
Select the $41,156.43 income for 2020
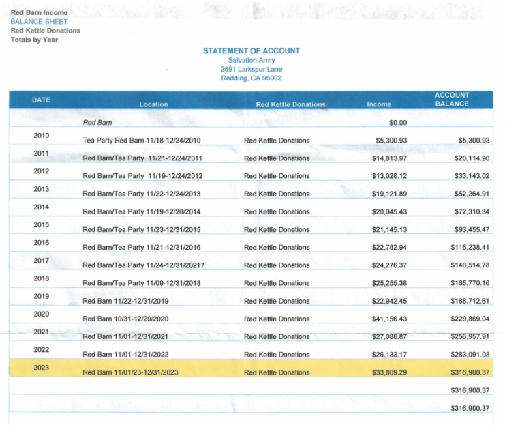click(x=391, y=319)
